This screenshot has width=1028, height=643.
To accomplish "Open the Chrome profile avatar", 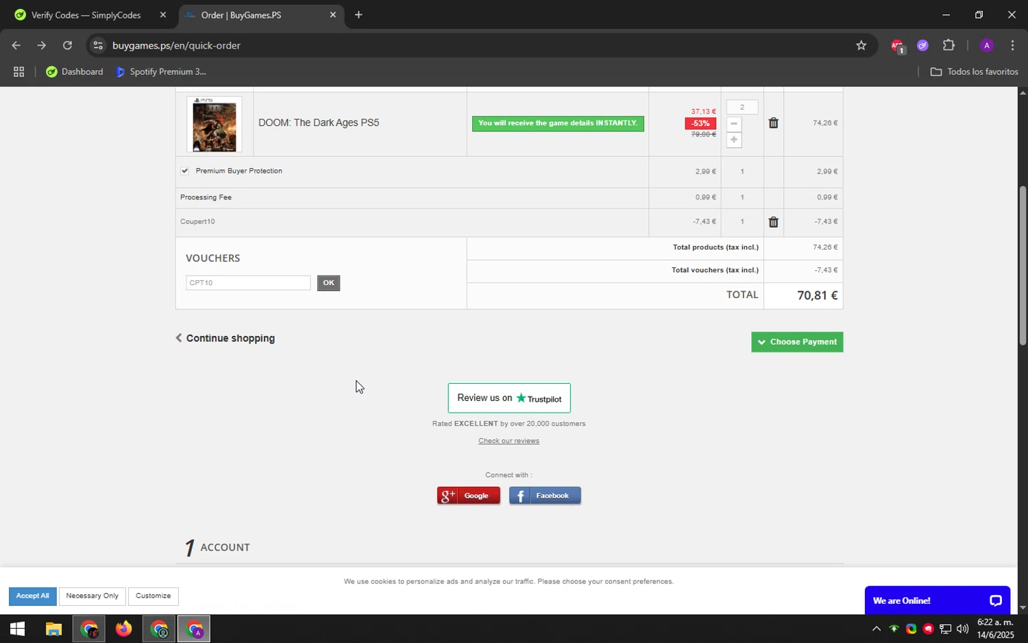I will 987,45.
